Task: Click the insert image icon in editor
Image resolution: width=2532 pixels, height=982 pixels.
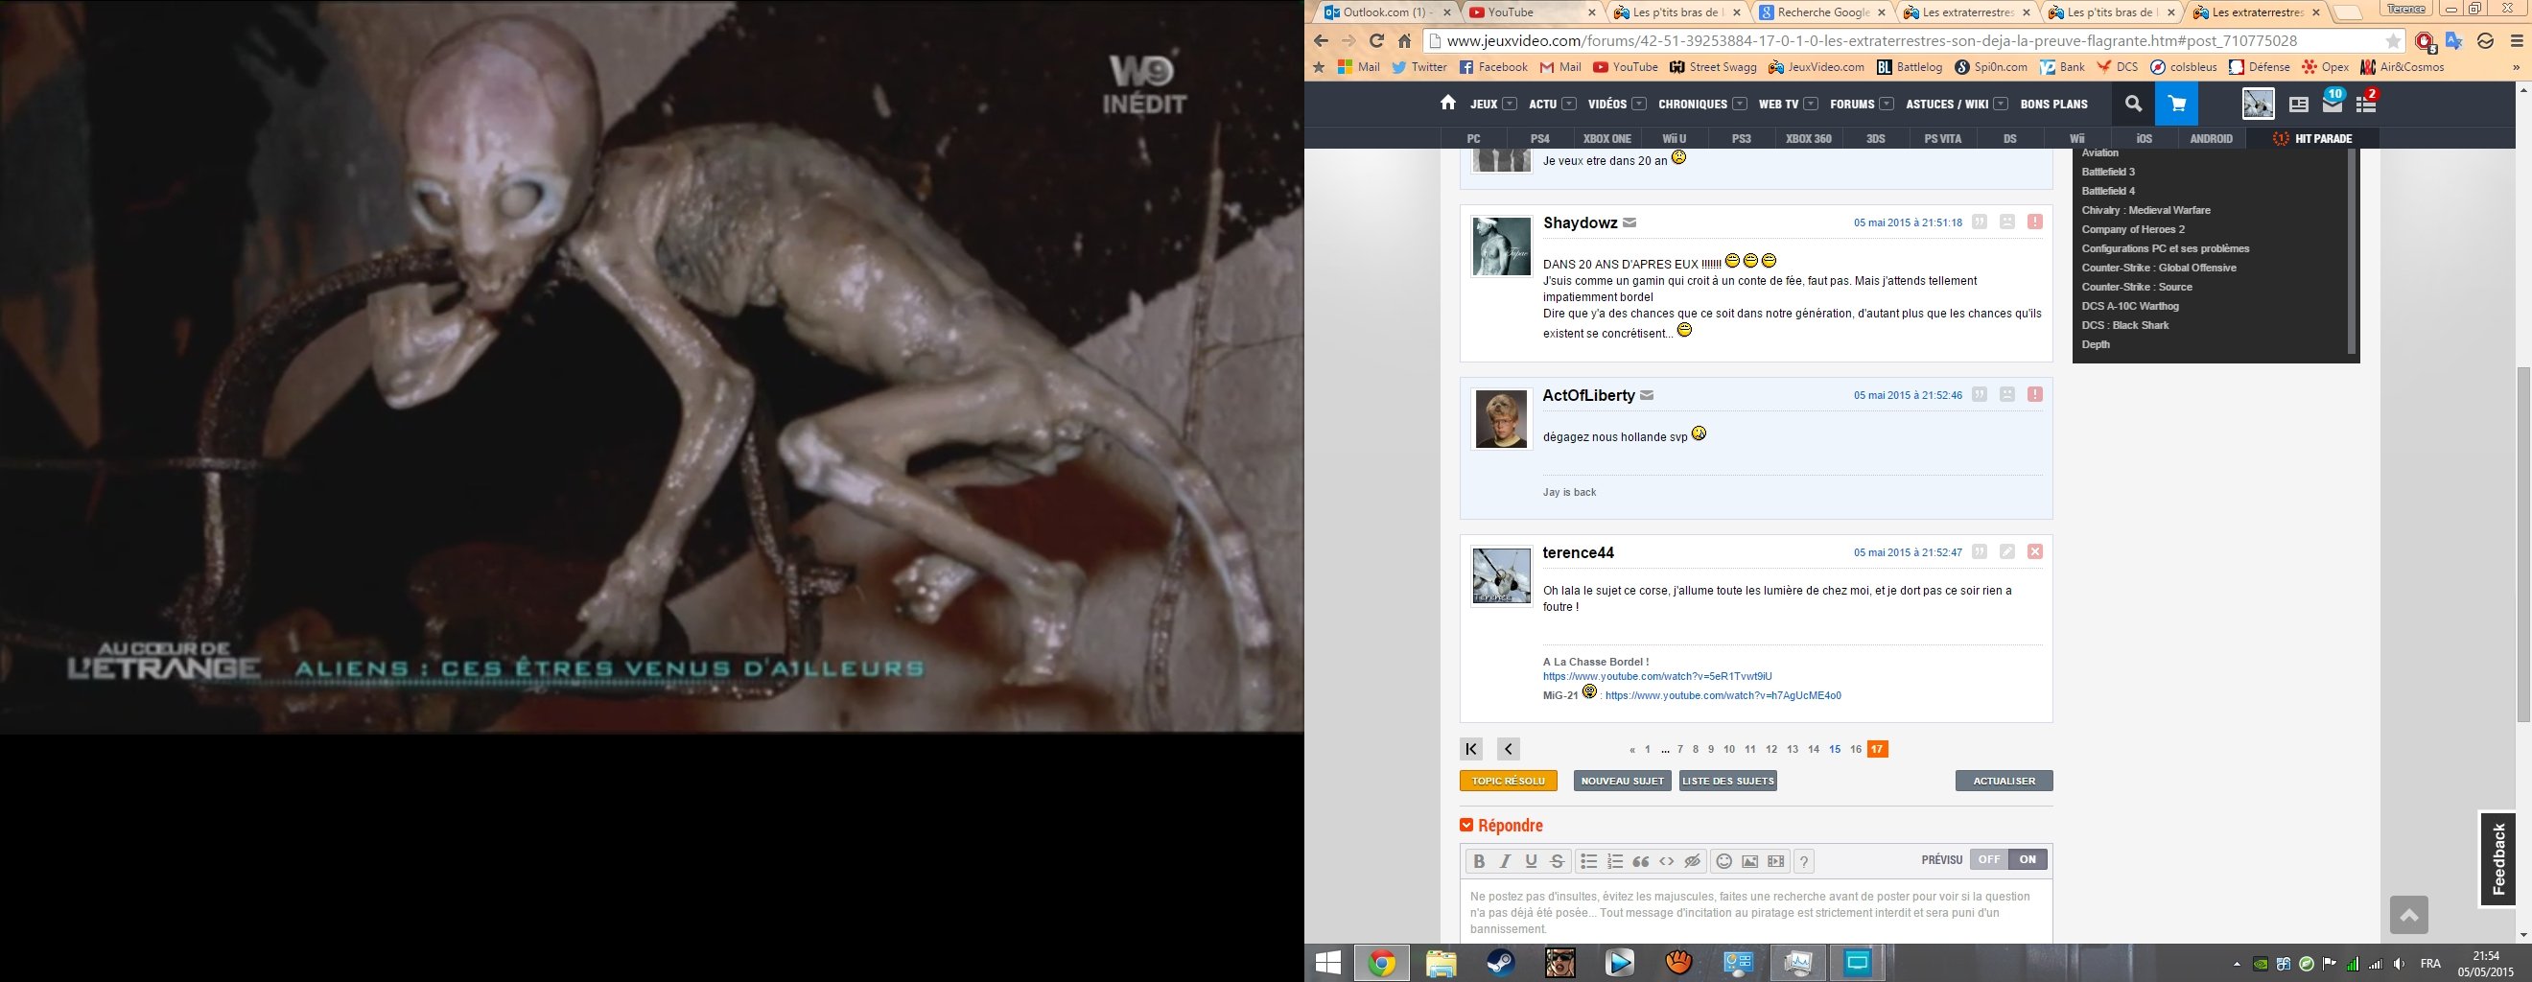Action: click(x=1749, y=861)
